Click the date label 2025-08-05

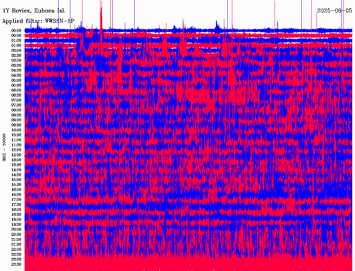[335, 10]
